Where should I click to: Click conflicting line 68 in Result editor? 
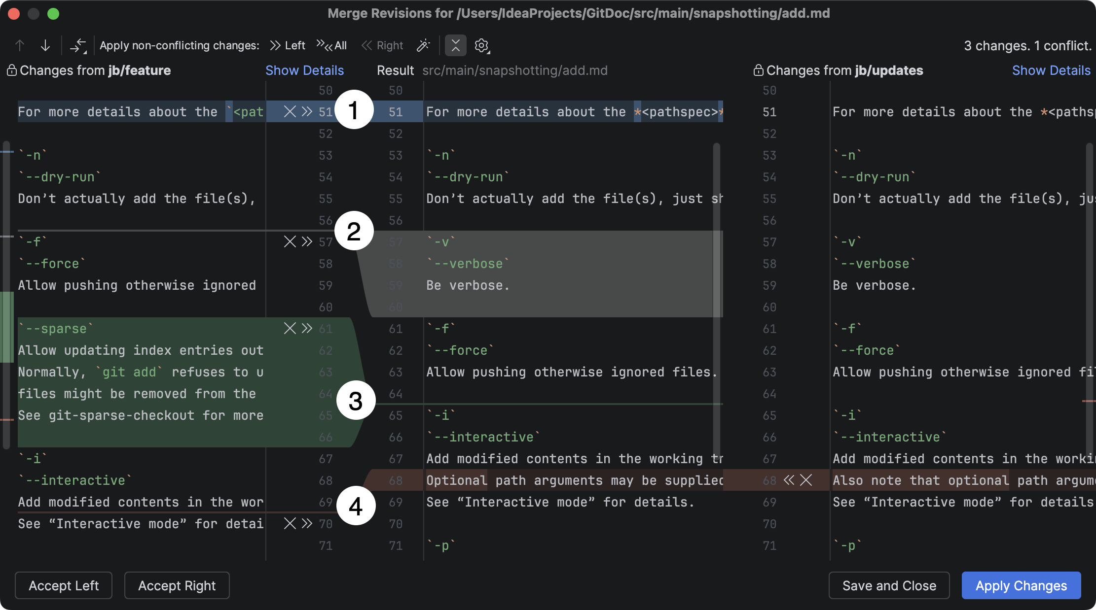[x=575, y=480]
